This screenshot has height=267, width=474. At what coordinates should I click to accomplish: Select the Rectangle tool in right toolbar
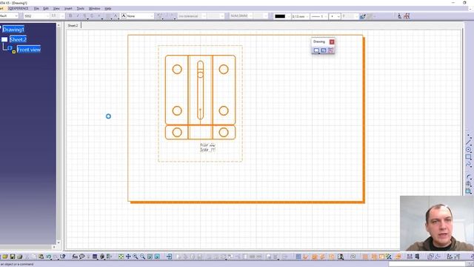469,157
